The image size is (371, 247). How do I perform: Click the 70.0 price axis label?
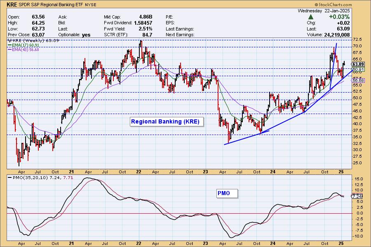click(357, 46)
